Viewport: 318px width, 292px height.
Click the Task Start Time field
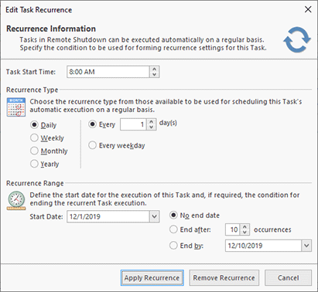[x=108, y=72]
